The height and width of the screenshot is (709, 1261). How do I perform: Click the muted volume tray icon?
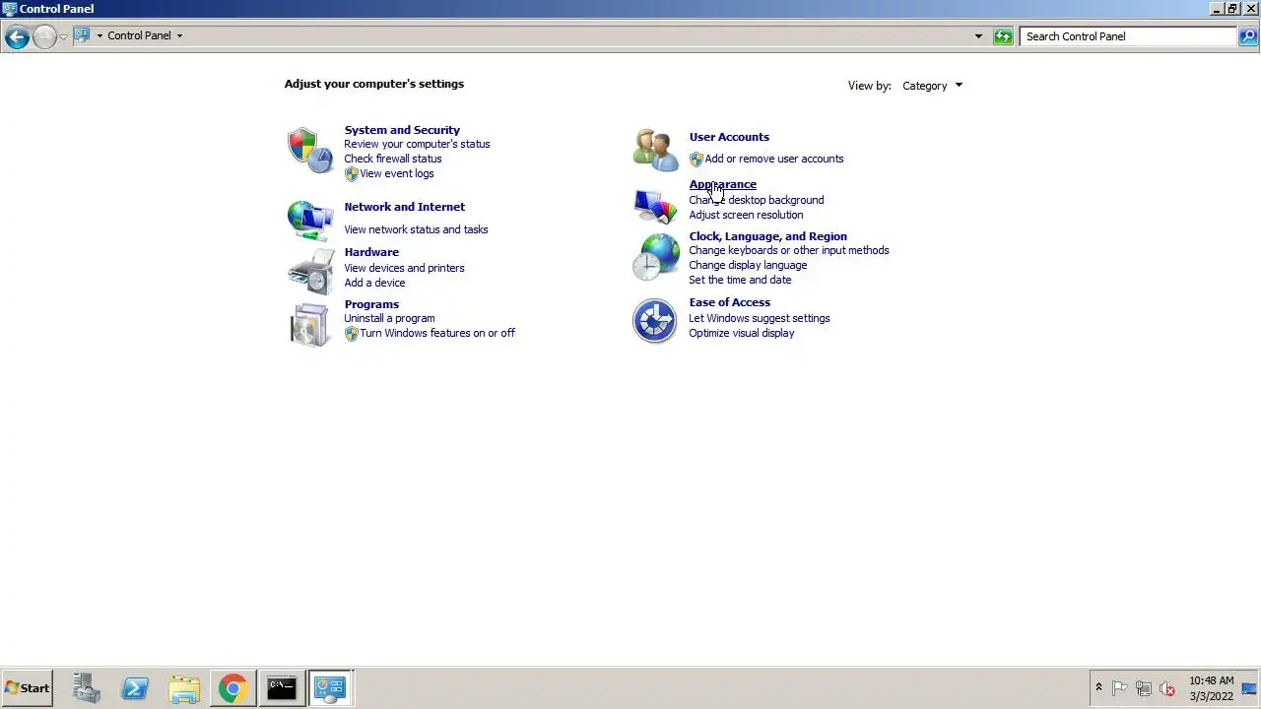(1167, 688)
